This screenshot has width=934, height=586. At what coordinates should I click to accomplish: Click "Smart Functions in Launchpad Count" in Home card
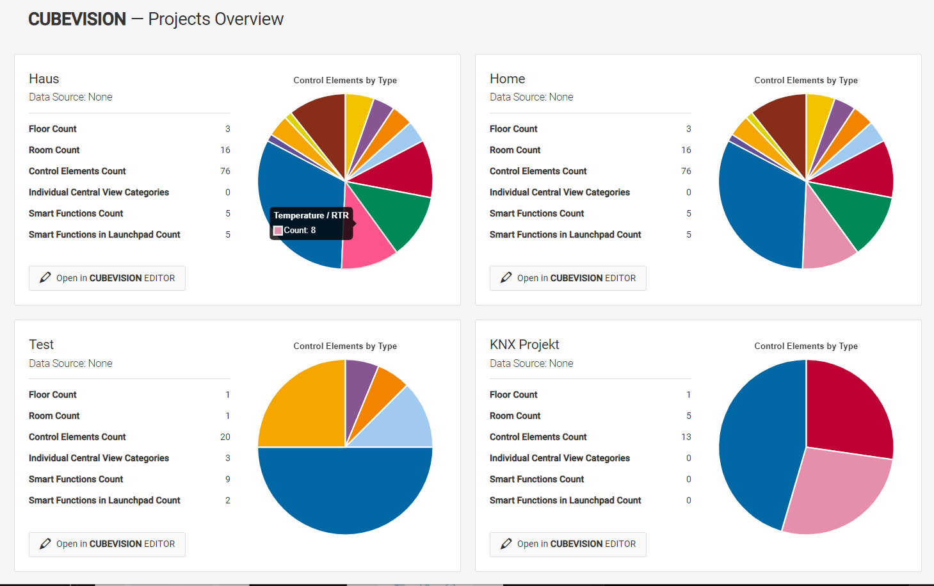[565, 234]
